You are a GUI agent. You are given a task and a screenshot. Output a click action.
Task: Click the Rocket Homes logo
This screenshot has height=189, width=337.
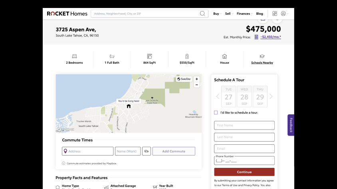click(67, 14)
